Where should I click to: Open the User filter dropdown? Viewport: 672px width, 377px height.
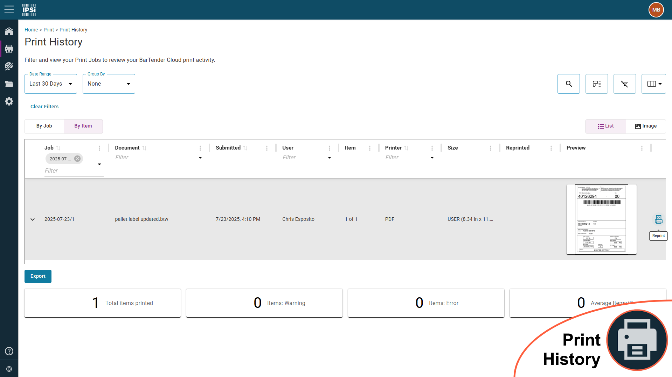[330, 158]
